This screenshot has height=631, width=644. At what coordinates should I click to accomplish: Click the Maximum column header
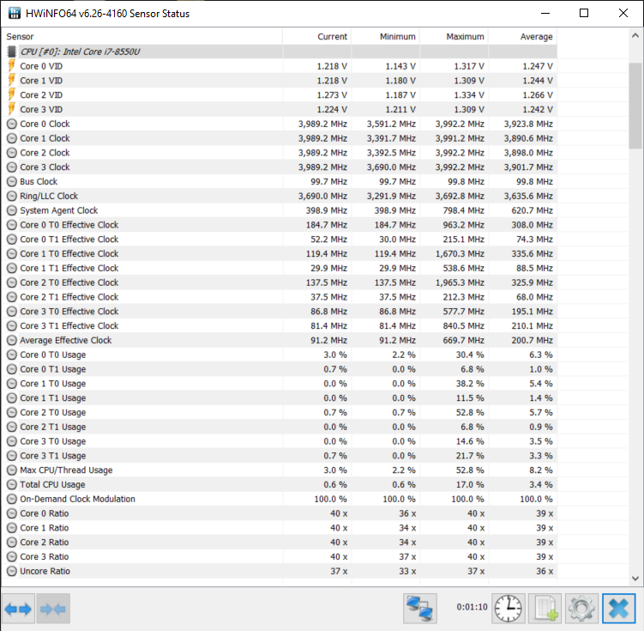454,37
